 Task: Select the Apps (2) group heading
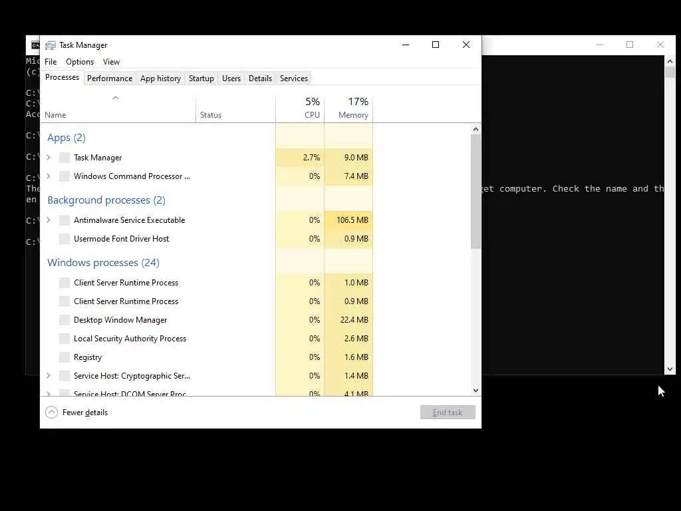coord(67,138)
